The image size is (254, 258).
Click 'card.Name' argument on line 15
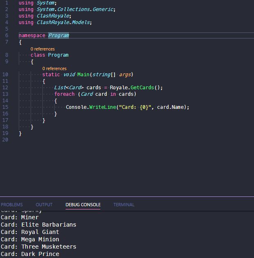(170, 107)
